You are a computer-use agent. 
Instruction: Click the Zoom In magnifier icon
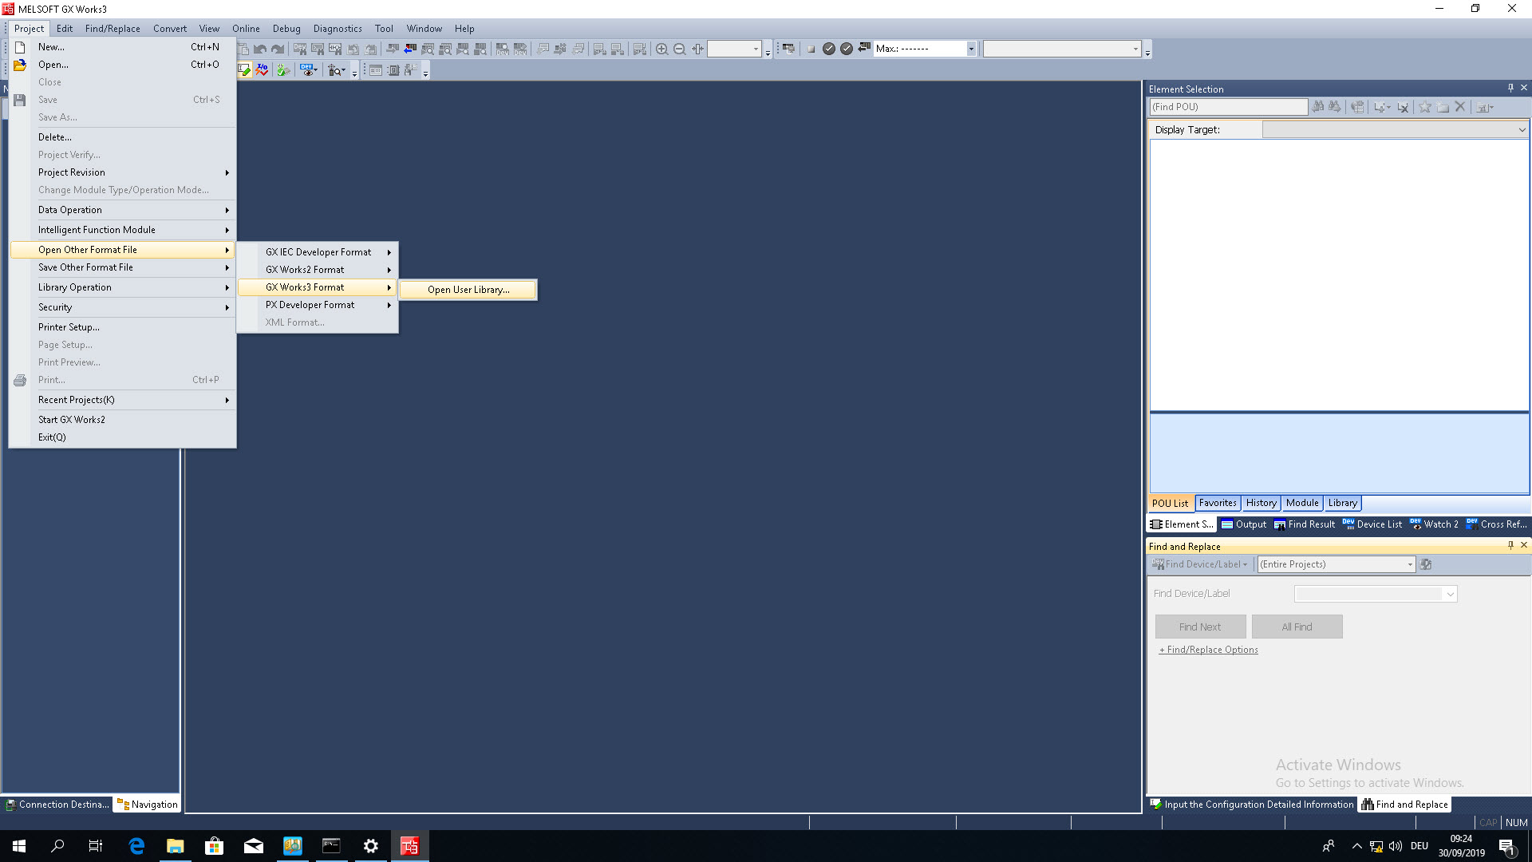click(x=661, y=49)
